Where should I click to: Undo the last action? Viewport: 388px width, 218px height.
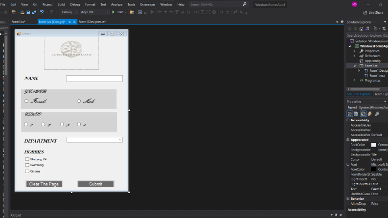pyautogui.click(x=42, y=12)
